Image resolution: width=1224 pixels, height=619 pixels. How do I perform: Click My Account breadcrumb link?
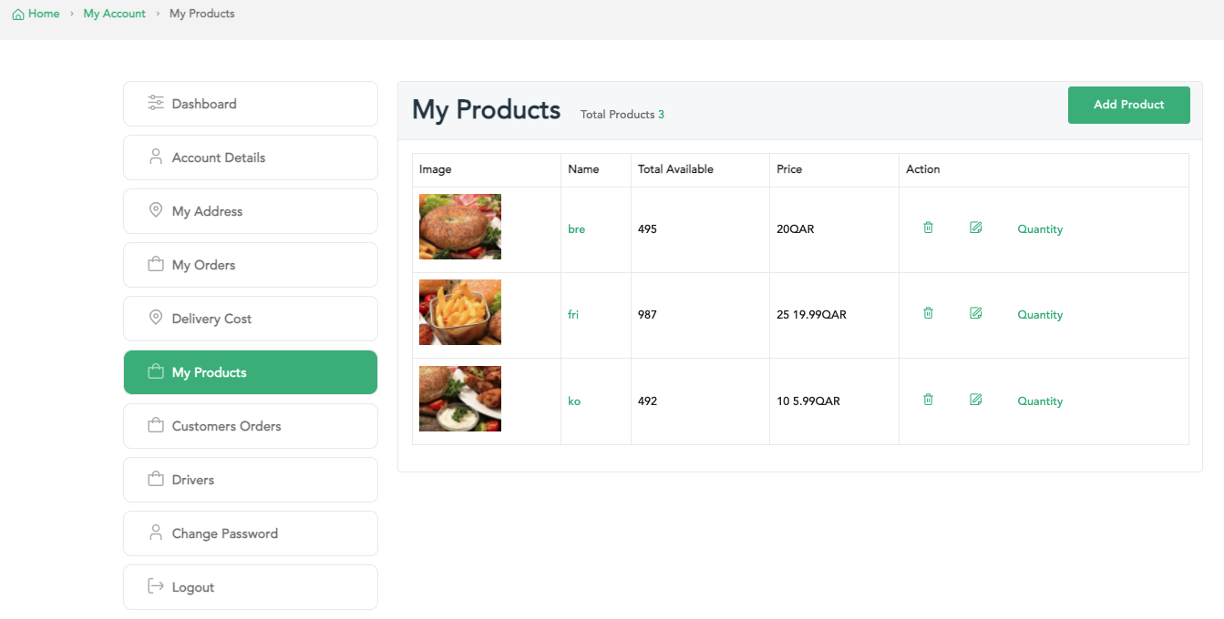pos(114,14)
